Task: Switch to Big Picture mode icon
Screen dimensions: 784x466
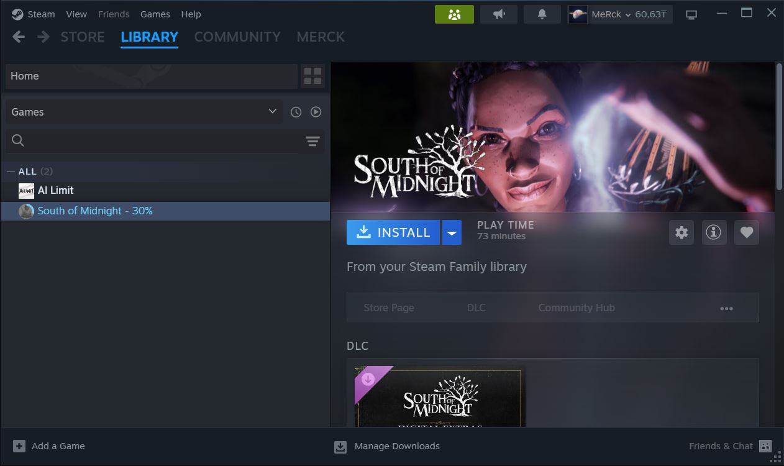Action: [691, 14]
